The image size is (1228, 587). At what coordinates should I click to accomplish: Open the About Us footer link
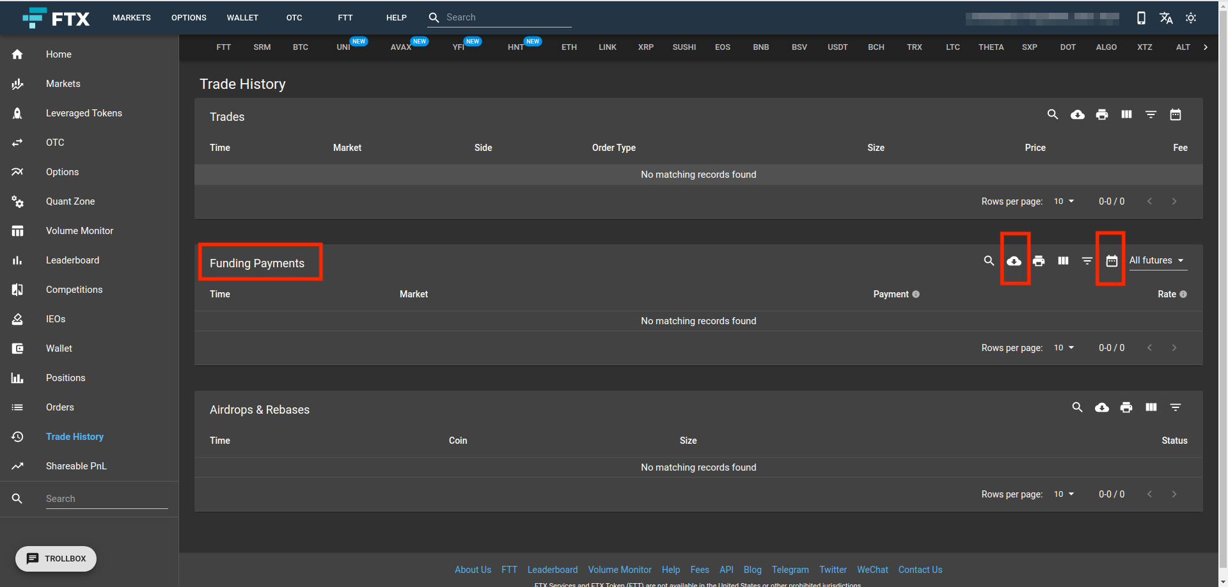pyautogui.click(x=473, y=570)
